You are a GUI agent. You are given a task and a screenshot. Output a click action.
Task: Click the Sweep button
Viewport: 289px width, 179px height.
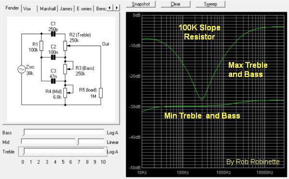(x=210, y=4)
